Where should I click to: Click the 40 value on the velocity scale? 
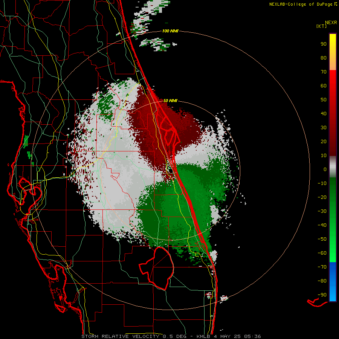tap(324, 113)
